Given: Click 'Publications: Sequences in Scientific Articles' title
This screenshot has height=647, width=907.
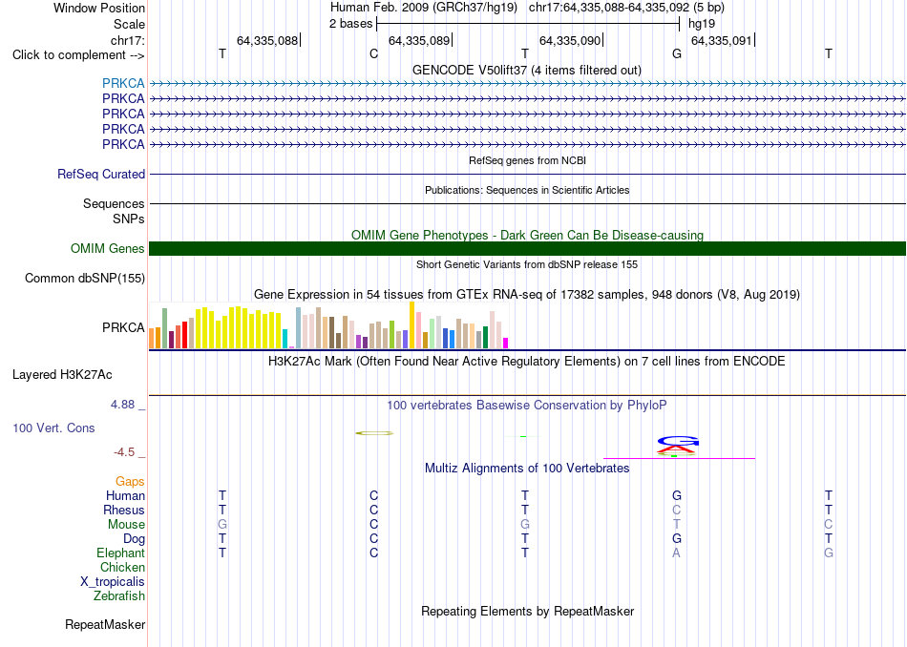Looking at the screenshot, I should coord(527,190).
